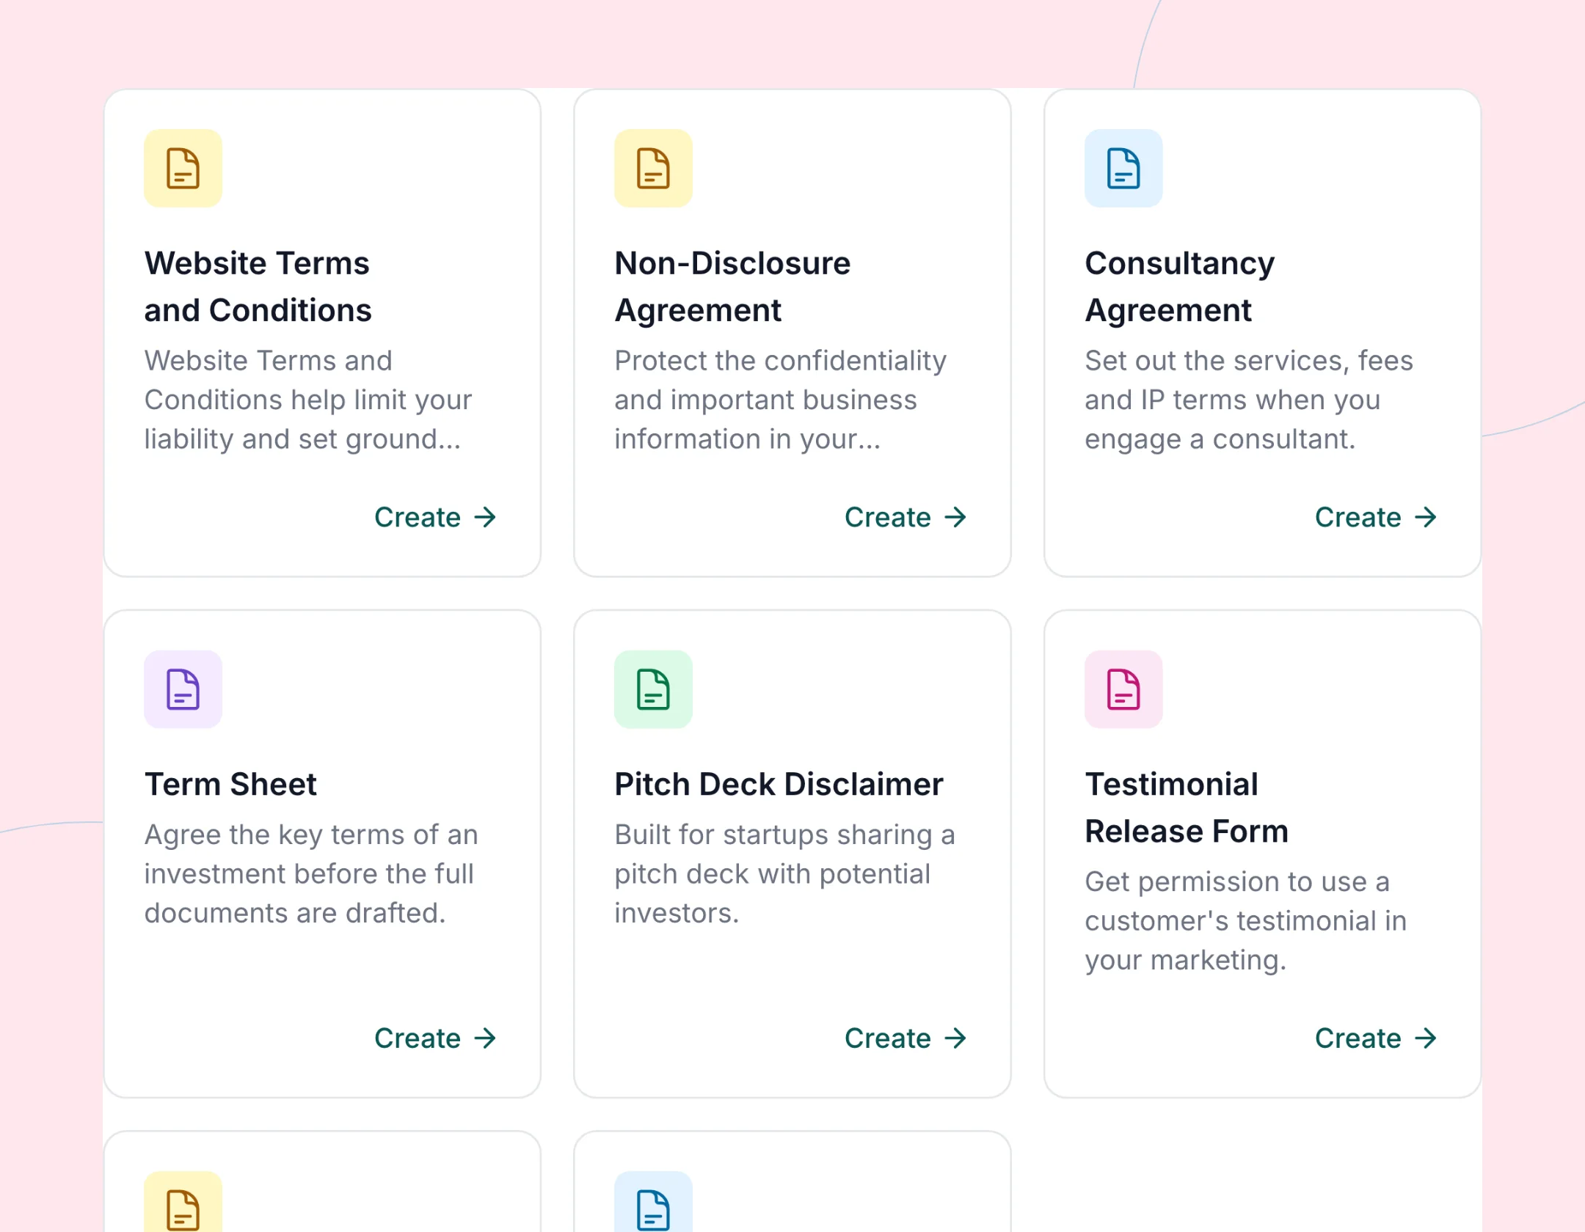Create a Term Sheet
Viewport: 1585px width, 1232px height.
pos(436,1038)
